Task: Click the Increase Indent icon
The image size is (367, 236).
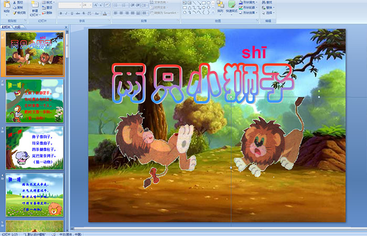Action: pyautogui.click(x=138, y=5)
